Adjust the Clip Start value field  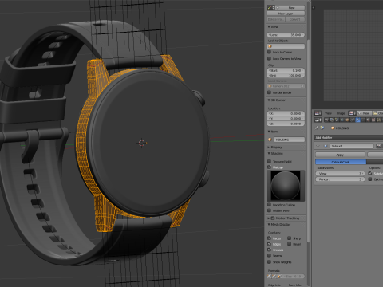click(286, 70)
